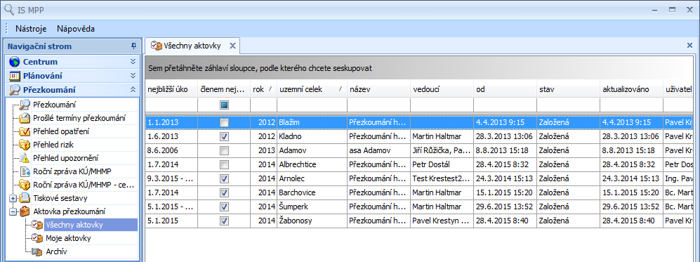This screenshot has height=262, width=700.
Task: Click the vedoucí filter field
Action: [x=442, y=105]
